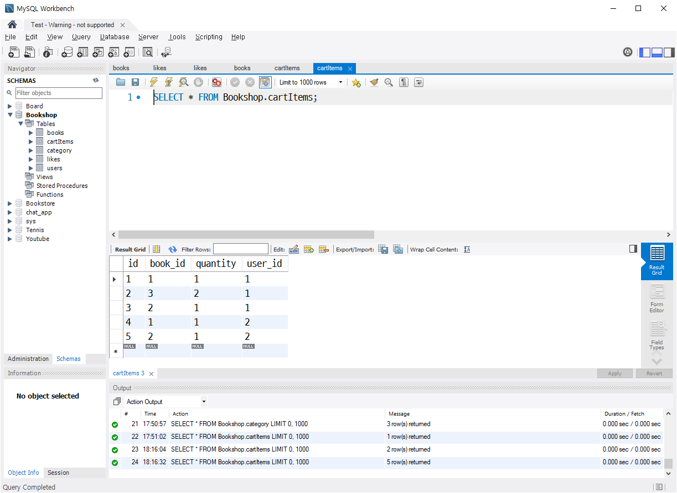This screenshot has width=677, height=493.
Task: Toggle auto-commit mode
Action: point(265,82)
